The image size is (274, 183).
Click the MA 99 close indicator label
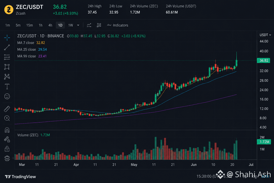[26, 56]
